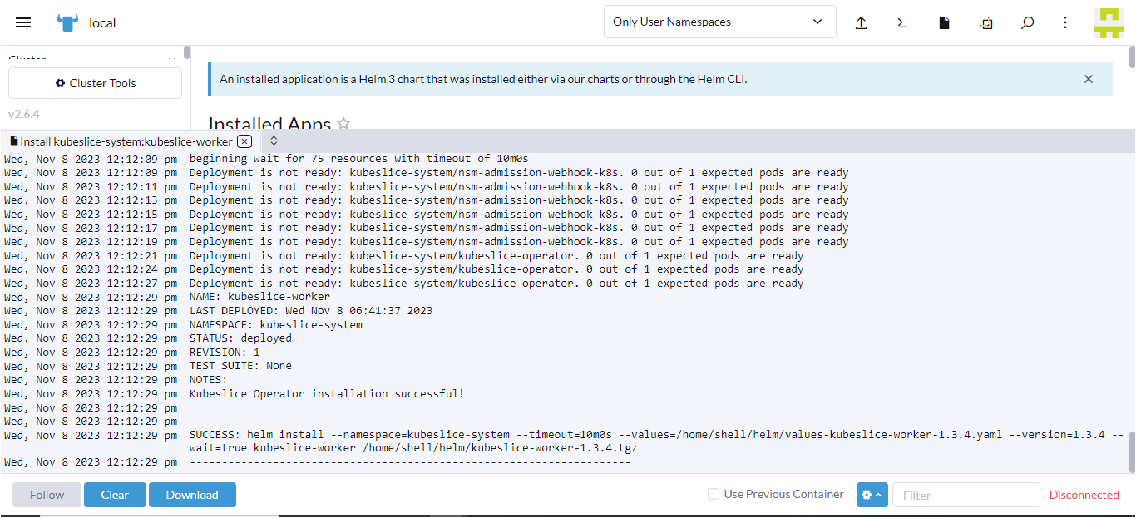Download the KubeConfig file icon
Screen dimensions: 1136x518
click(x=944, y=22)
